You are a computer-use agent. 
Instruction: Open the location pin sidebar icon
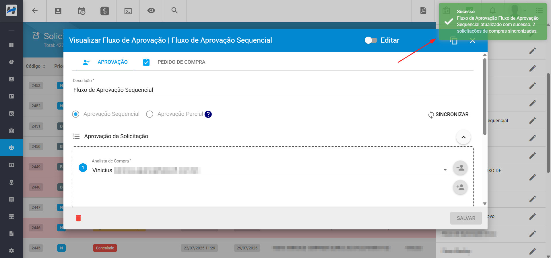11,182
